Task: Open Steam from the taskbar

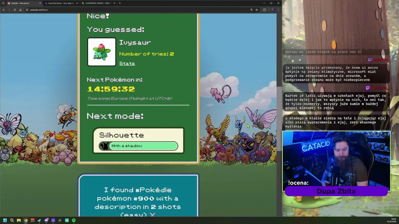Action: coord(39,220)
